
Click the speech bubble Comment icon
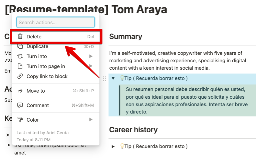coord(20,105)
